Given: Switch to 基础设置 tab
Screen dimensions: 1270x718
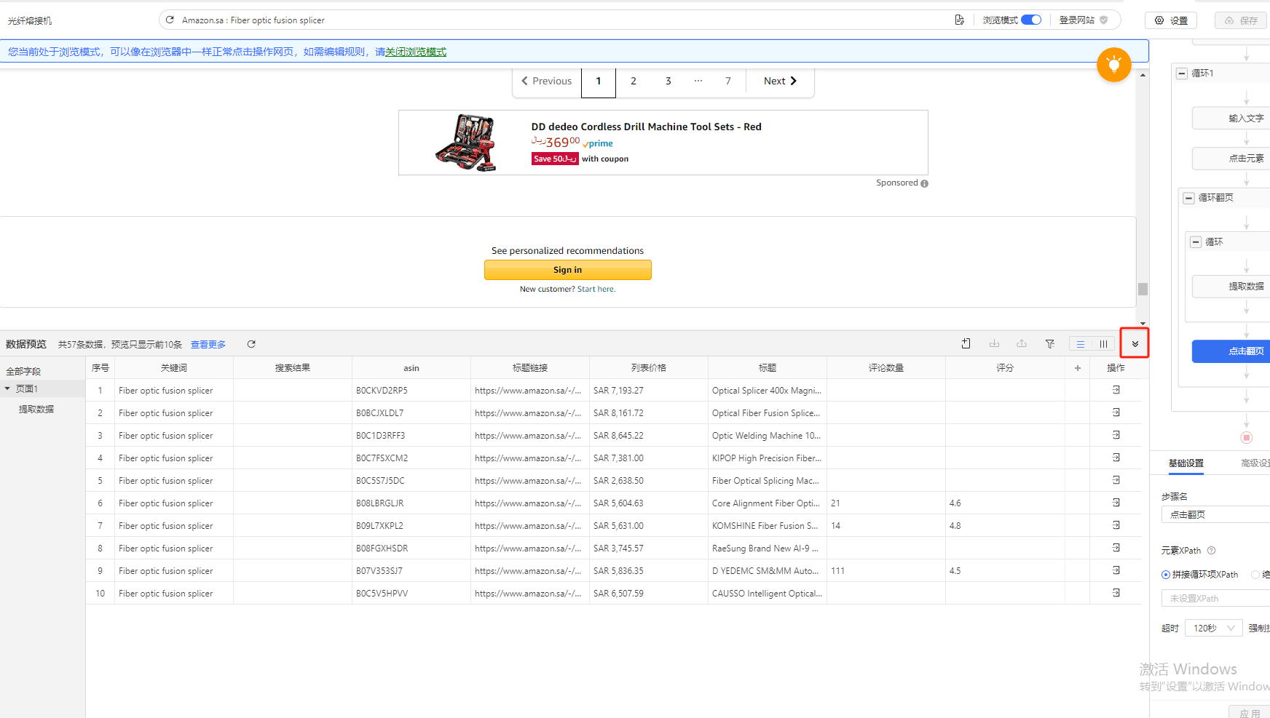Looking at the screenshot, I should (1186, 463).
